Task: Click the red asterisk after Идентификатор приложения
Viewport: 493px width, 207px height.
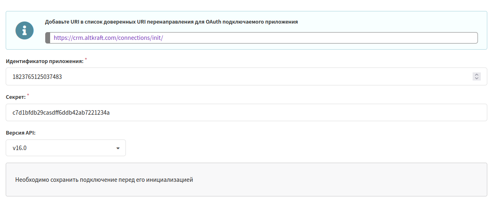Action: 86,59
